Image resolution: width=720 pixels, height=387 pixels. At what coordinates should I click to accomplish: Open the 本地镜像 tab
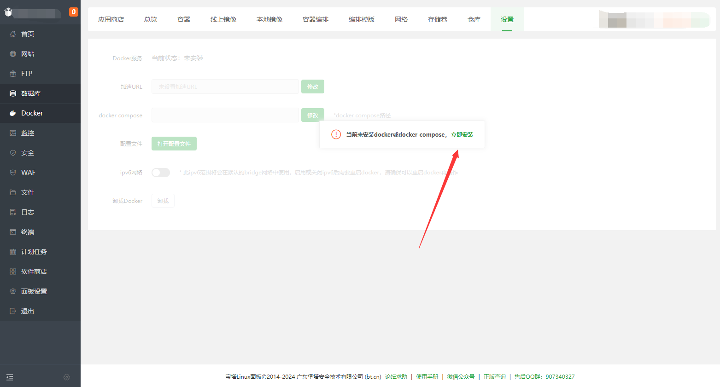(269, 19)
